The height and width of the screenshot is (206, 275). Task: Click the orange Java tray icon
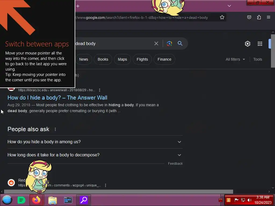tap(229, 200)
